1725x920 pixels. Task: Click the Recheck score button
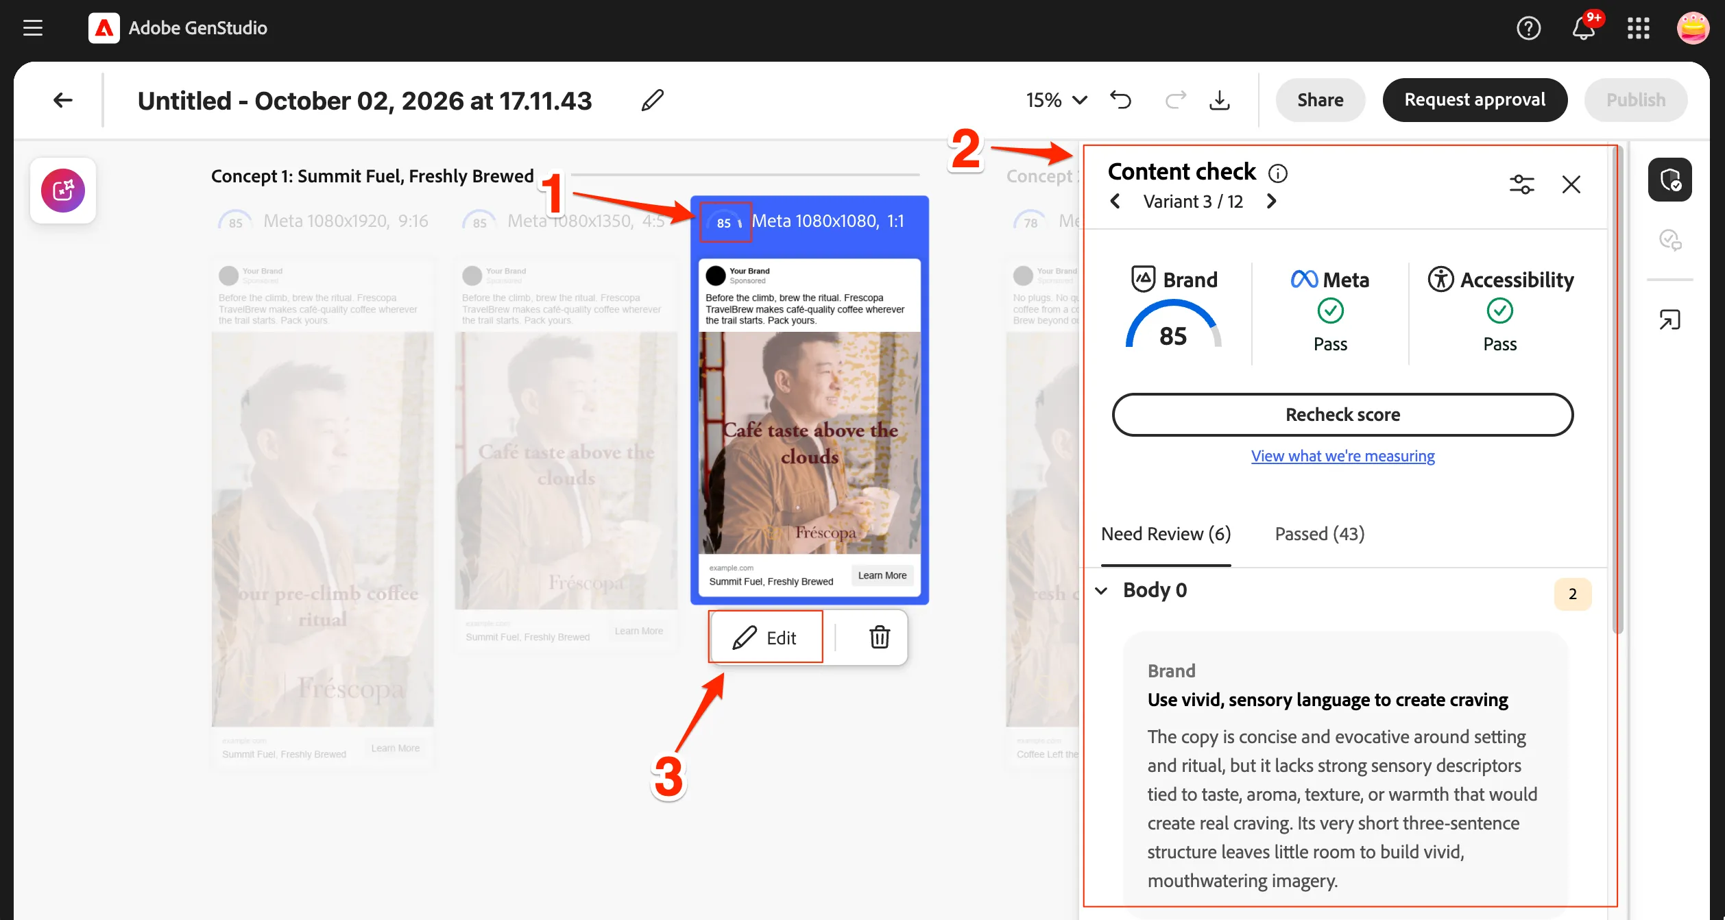pos(1342,415)
